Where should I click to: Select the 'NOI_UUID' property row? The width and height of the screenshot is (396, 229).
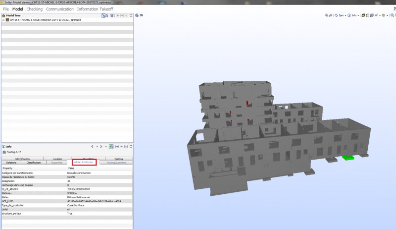(67, 201)
